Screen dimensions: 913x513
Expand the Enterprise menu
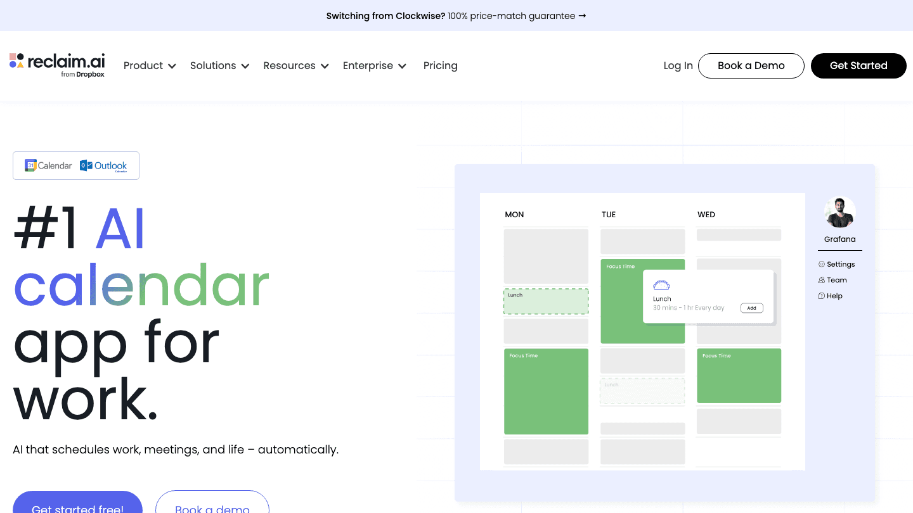(x=375, y=66)
